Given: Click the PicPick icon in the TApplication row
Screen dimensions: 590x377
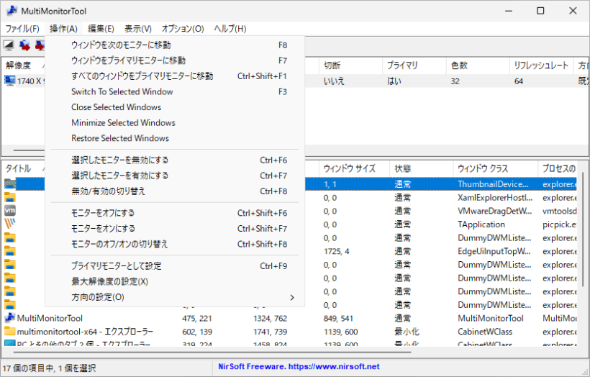Looking at the screenshot, I should 10,224.
